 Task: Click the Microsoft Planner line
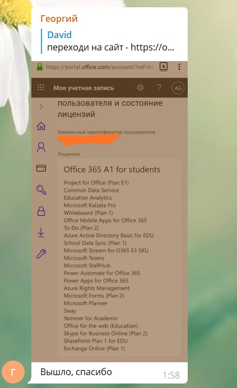tap(86, 303)
